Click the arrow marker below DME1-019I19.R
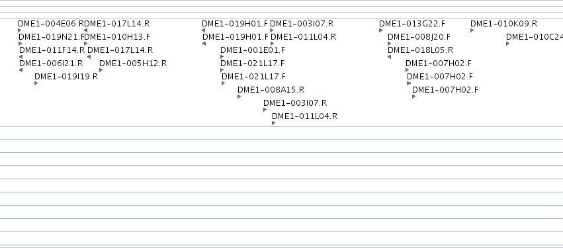Image resolution: width=563 pixels, height=248 pixels. pos(36,83)
